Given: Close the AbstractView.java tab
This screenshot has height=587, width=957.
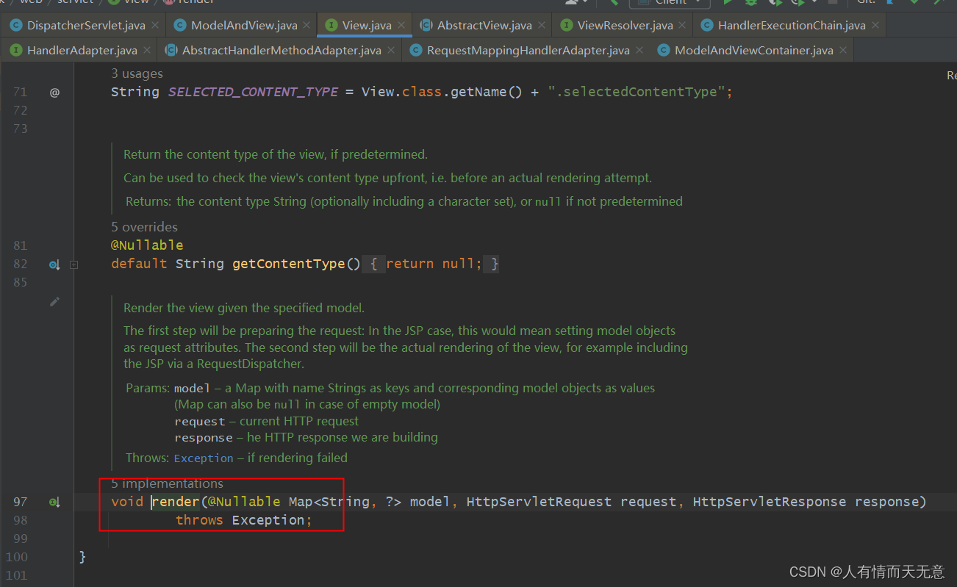Looking at the screenshot, I should click(541, 26).
